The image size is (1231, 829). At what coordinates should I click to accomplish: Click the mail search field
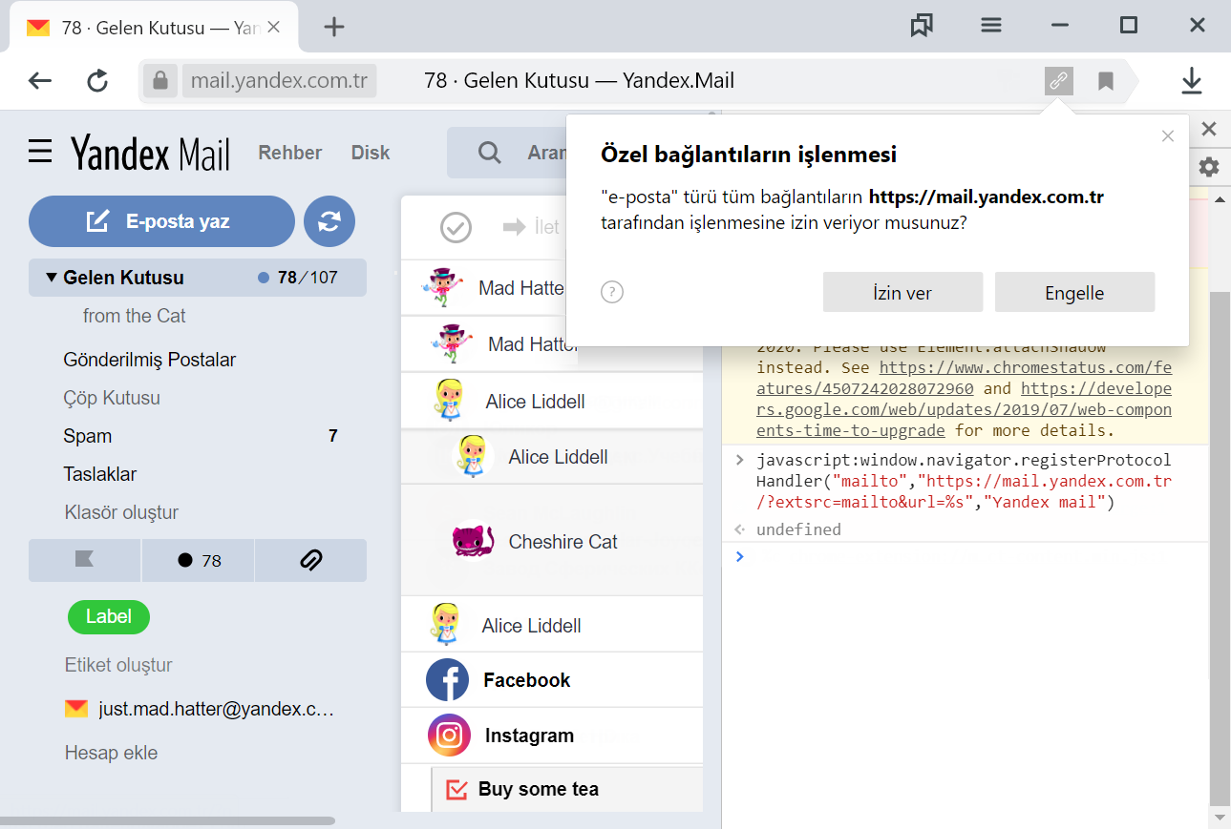coord(506,153)
